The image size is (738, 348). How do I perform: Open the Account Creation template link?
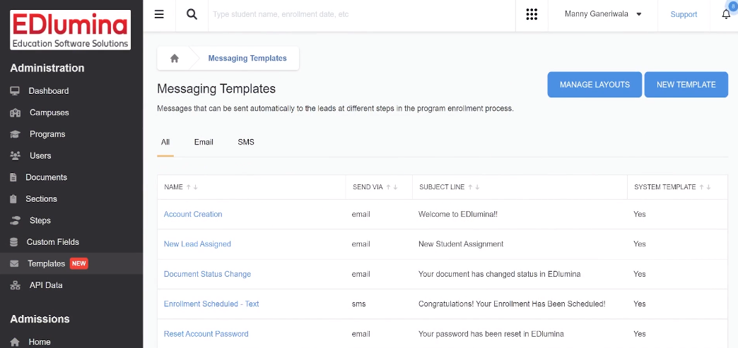click(193, 215)
